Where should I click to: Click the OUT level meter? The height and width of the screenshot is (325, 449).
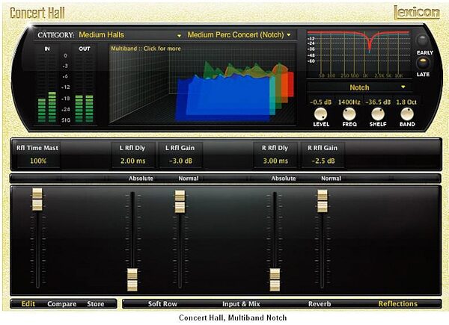[x=84, y=87]
